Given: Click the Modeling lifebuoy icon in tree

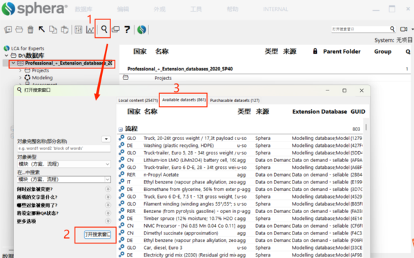Looking at the screenshot, I should (28, 77).
